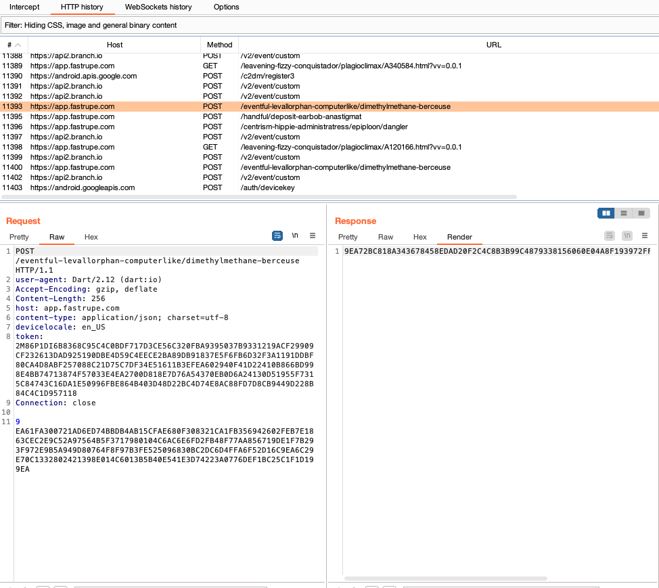
Task: Select history row 11389
Action: click(x=329, y=66)
